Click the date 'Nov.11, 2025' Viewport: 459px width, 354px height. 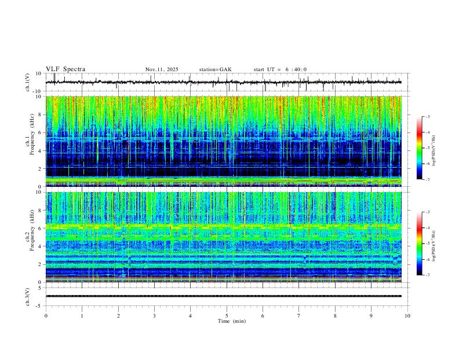click(162, 69)
